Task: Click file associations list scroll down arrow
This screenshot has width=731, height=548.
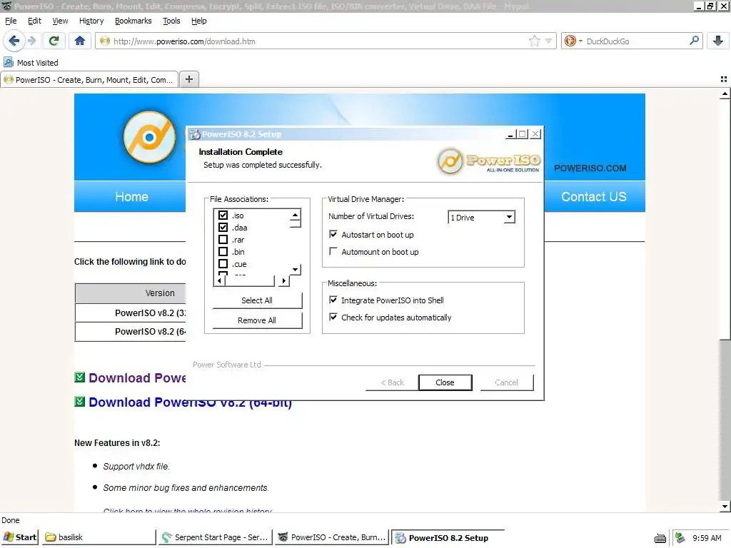Action: tap(295, 269)
